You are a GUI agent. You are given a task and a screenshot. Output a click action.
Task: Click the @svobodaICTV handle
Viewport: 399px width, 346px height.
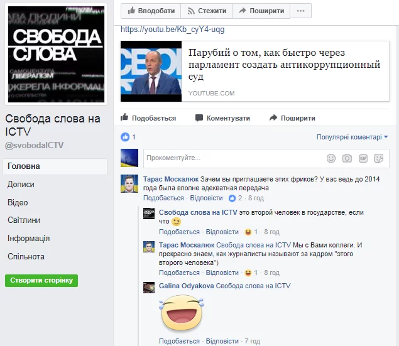(x=35, y=146)
